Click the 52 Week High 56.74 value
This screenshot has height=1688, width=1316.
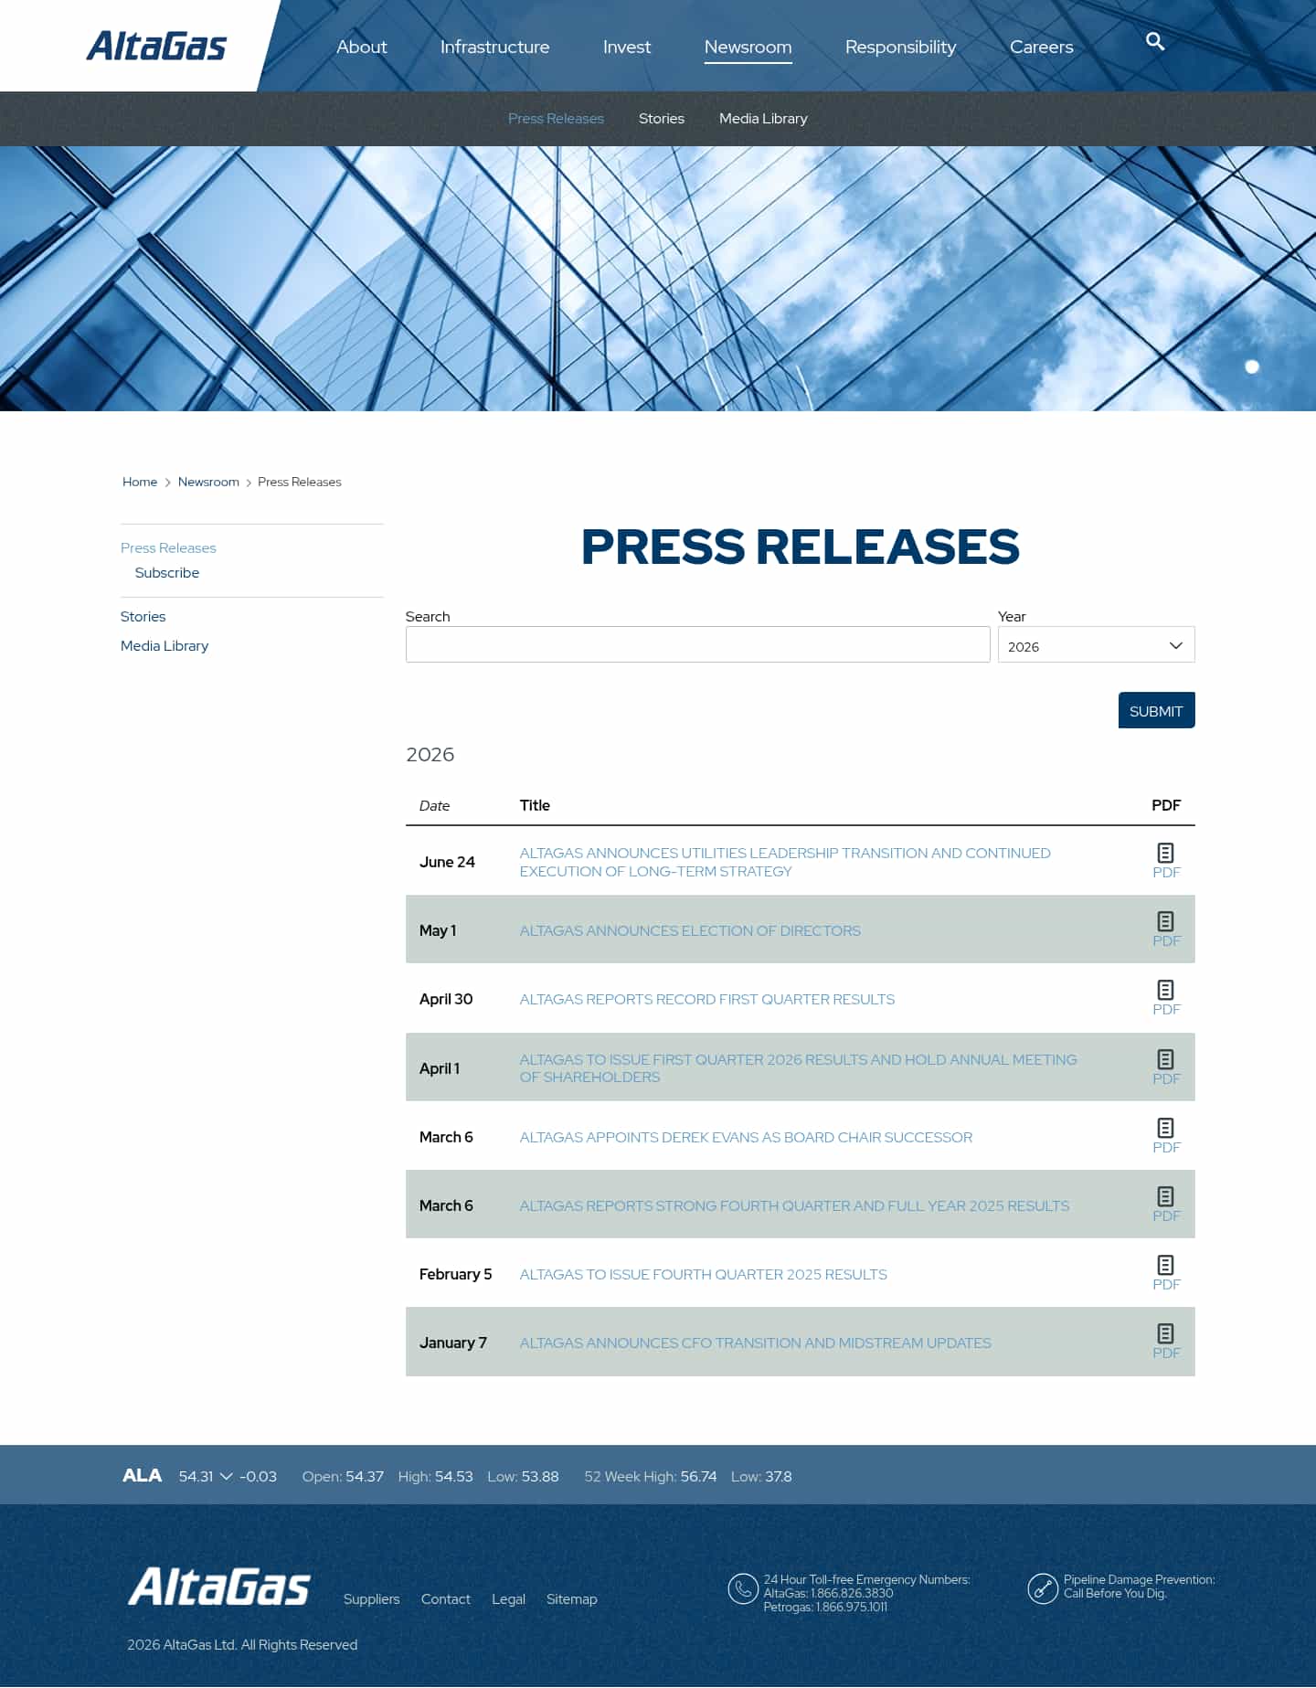click(x=698, y=1476)
